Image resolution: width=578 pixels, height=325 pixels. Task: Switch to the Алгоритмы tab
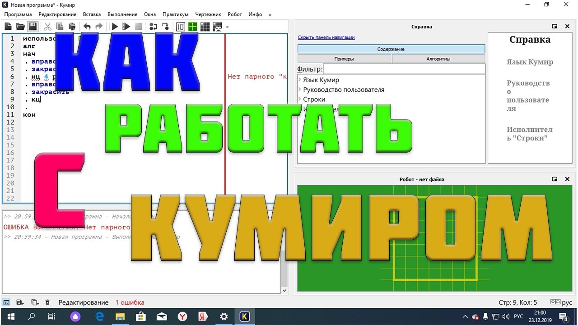pos(438,59)
